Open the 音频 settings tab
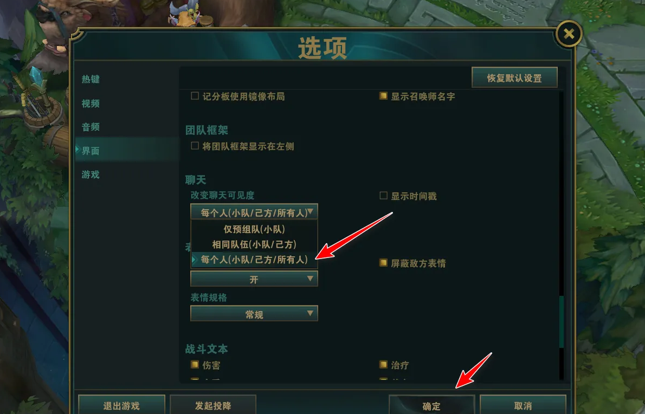The image size is (645, 414). tap(91, 127)
